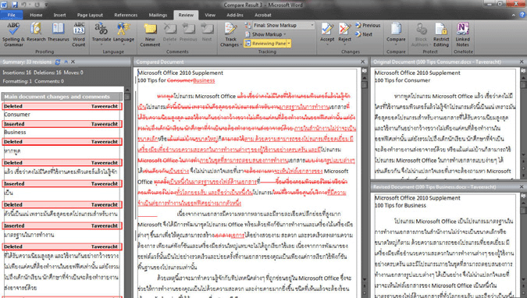Close the revisions summary pane
This screenshot has height=298, width=527.
click(73, 62)
